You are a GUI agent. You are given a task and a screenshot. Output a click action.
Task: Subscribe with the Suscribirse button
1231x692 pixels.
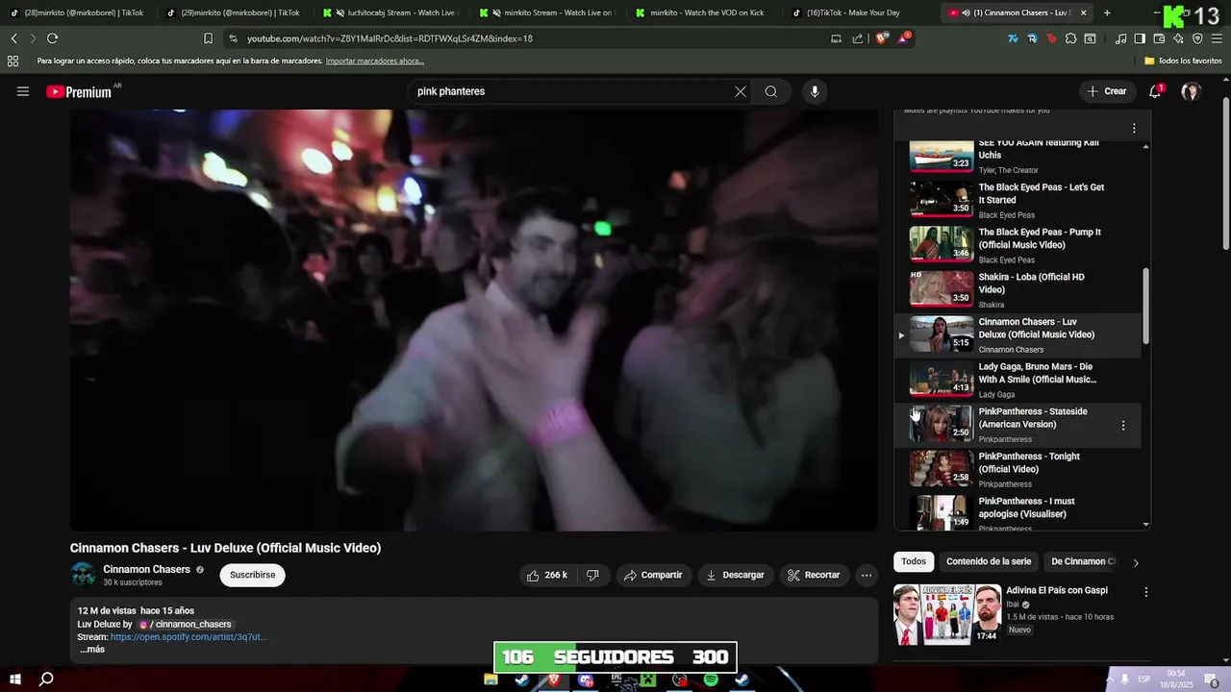[252, 575]
